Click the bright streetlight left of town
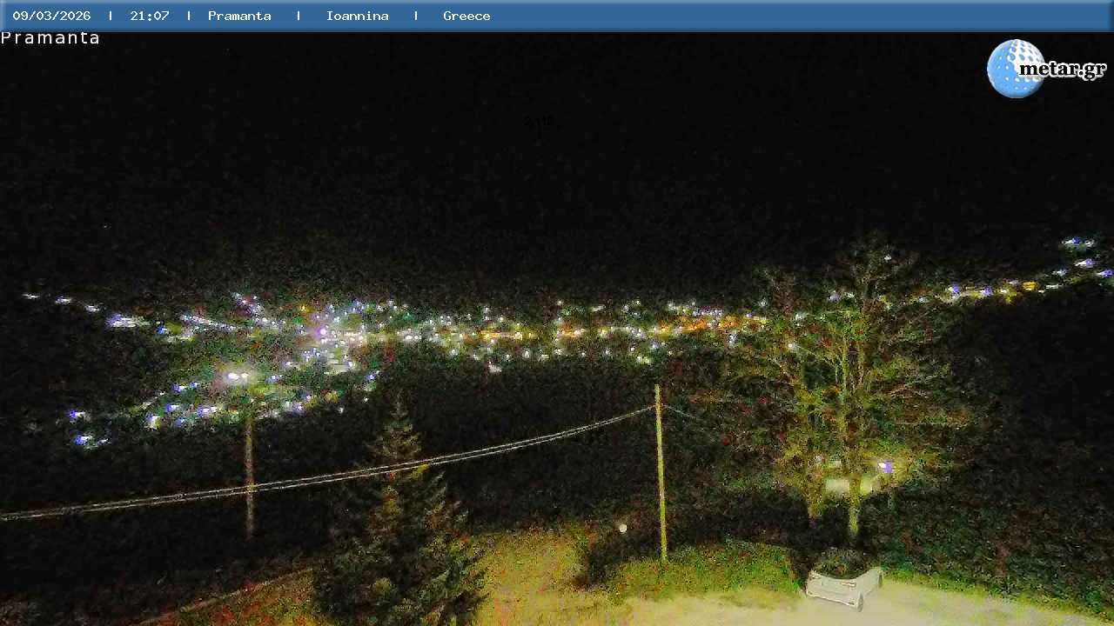This screenshot has height=626, width=1114. pos(235,376)
